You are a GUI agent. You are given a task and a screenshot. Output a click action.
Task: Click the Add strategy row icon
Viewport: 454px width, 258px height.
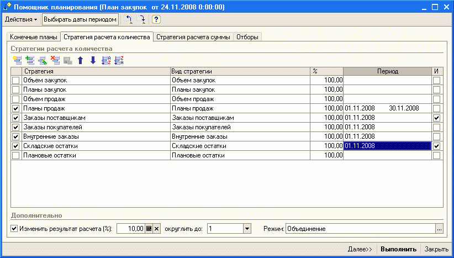(17, 60)
